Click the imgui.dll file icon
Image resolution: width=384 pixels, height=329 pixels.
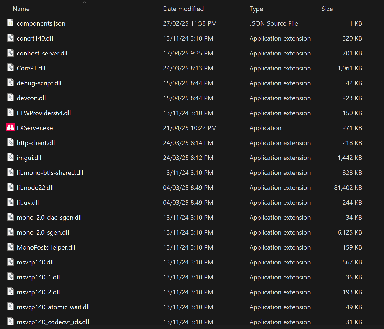[10, 158]
